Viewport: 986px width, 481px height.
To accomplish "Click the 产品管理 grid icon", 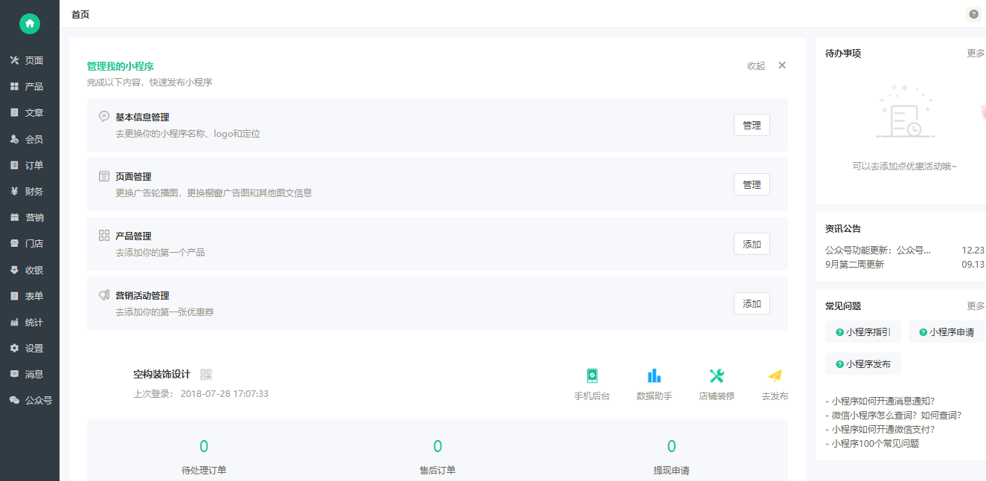I will (104, 235).
